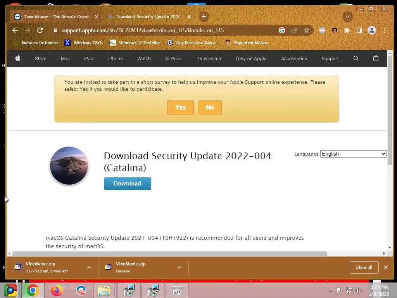Click the vertical page scrollbar
The width and height of the screenshot is (397, 298).
pyautogui.click(x=390, y=110)
